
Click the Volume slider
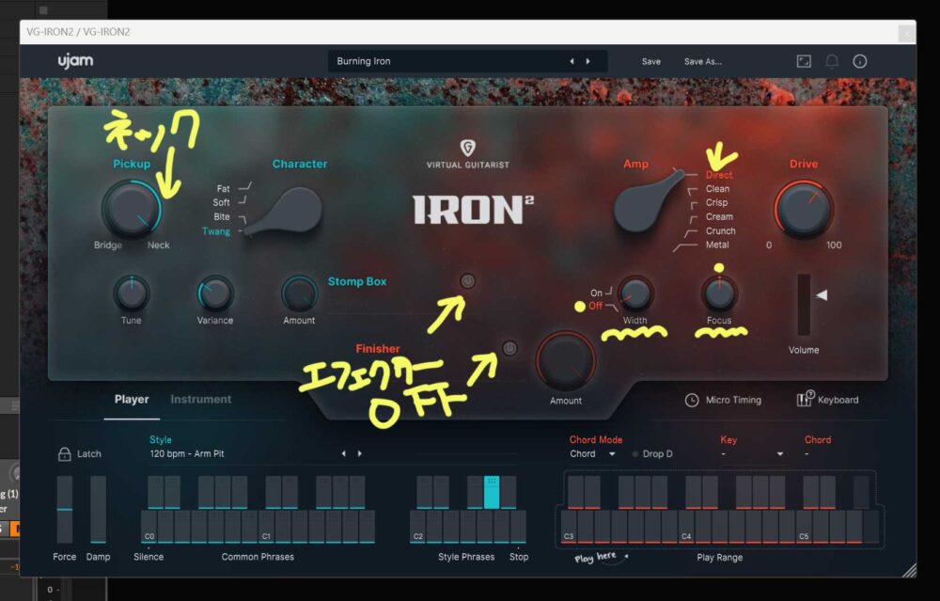[804, 305]
